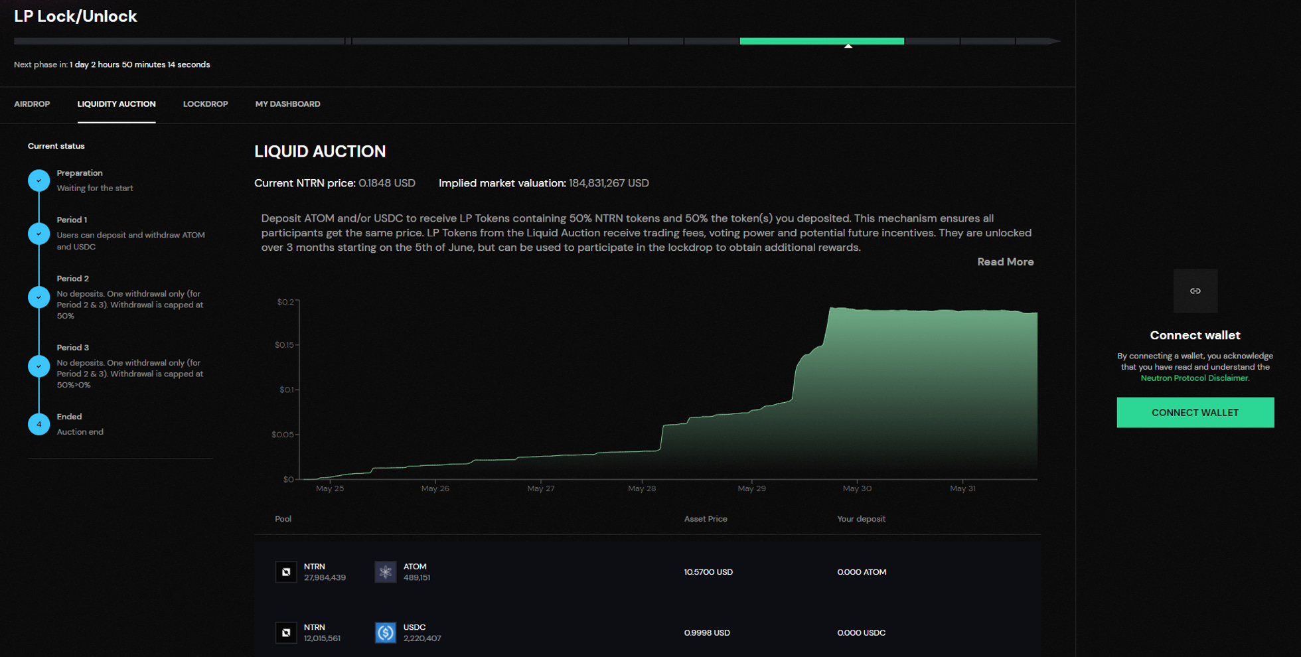This screenshot has height=657, width=1301.
Task: Open the Neutron Protocol Disclaimer link
Action: click(x=1195, y=378)
